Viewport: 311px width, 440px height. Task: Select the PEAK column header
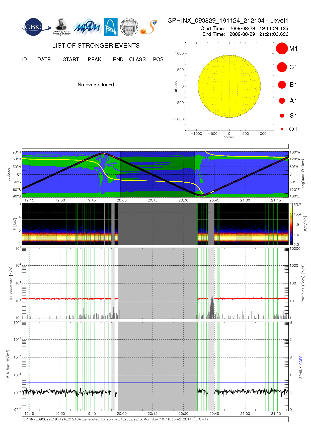click(x=95, y=59)
